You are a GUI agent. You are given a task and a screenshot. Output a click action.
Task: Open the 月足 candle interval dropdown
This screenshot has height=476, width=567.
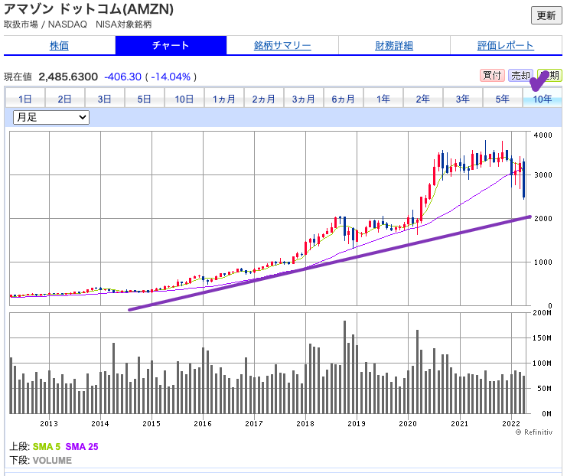point(51,118)
